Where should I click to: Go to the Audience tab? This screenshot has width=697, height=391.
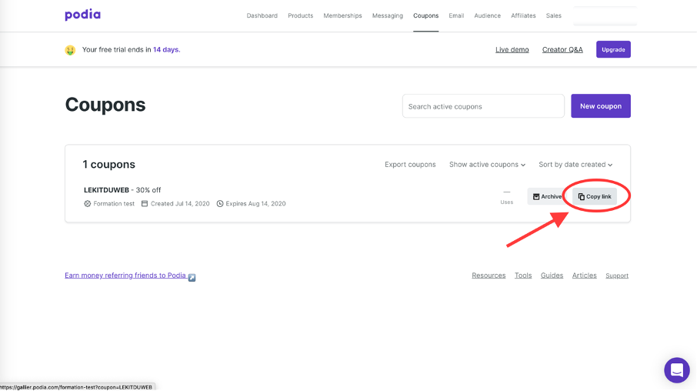click(x=487, y=15)
